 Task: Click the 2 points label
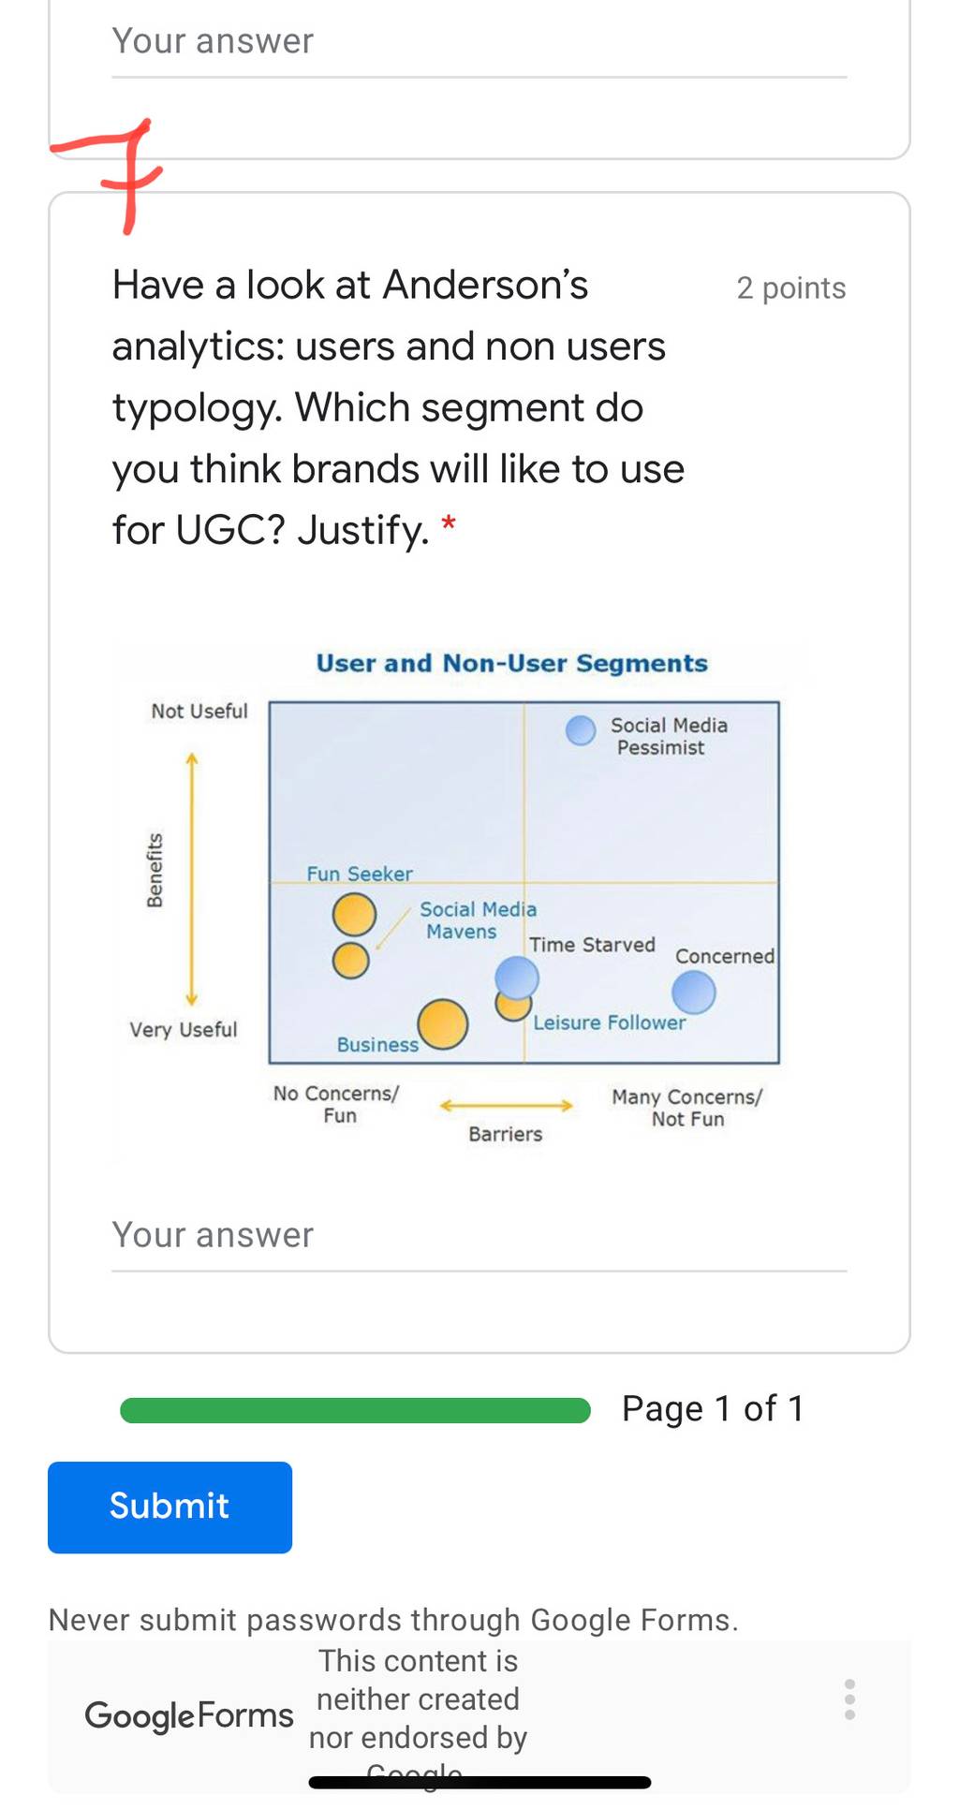(x=791, y=288)
